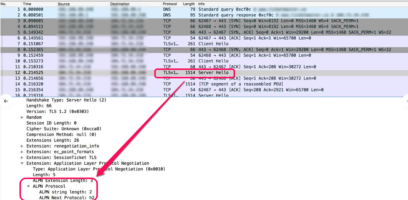Screen dimensions: 408x200
Task: Click the left back arrow icon
Action: 6,101
